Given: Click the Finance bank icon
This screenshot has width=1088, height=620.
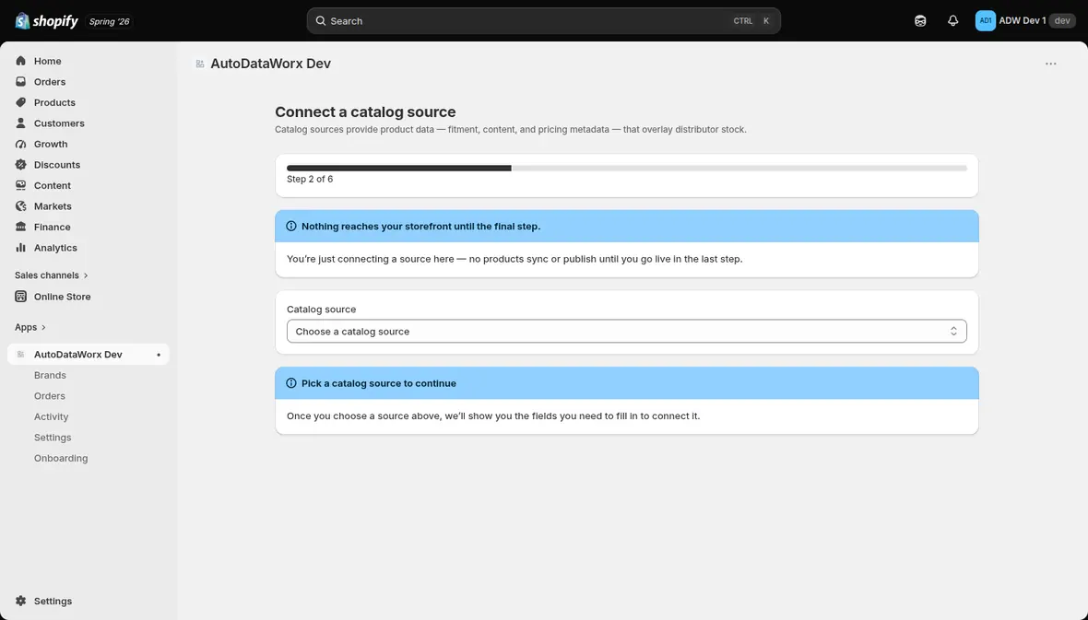Looking at the screenshot, I should coord(21,228).
